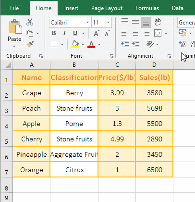
Task: Decrease indent
Action: click(x=125, y=44)
